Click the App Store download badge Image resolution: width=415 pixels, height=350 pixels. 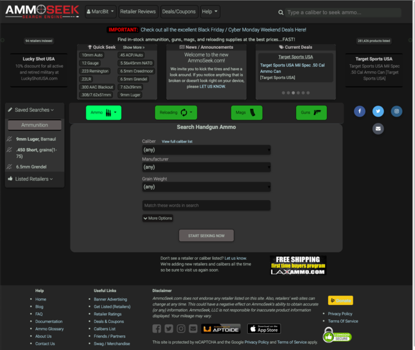point(264,329)
